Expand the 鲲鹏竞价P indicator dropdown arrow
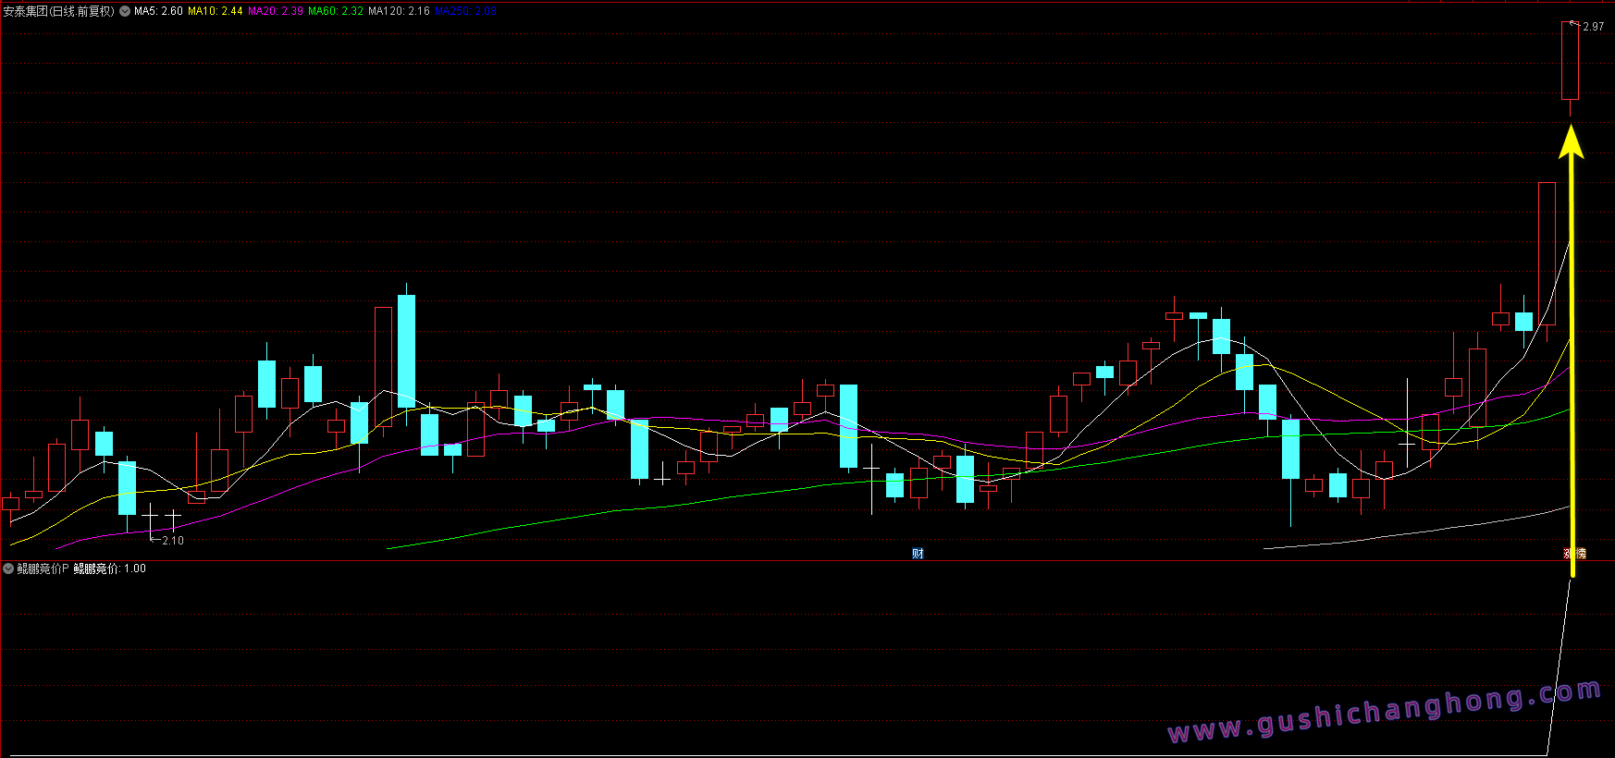Image resolution: width=1615 pixels, height=758 pixels. pyautogui.click(x=8, y=568)
